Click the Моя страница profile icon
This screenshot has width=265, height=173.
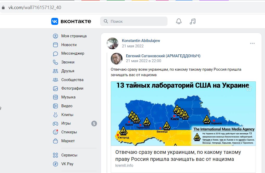click(x=55, y=36)
